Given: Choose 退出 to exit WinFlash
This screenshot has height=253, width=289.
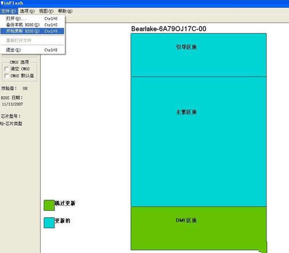Looking at the screenshot, I should [32, 50].
